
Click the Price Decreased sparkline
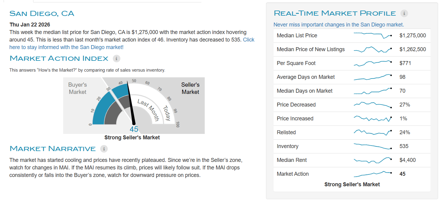(372, 105)
